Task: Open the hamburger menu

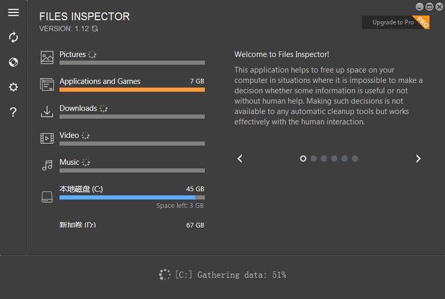Action: tap(13, 12)
